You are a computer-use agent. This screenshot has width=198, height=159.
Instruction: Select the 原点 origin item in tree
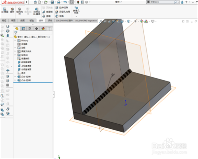coord(23,73)
